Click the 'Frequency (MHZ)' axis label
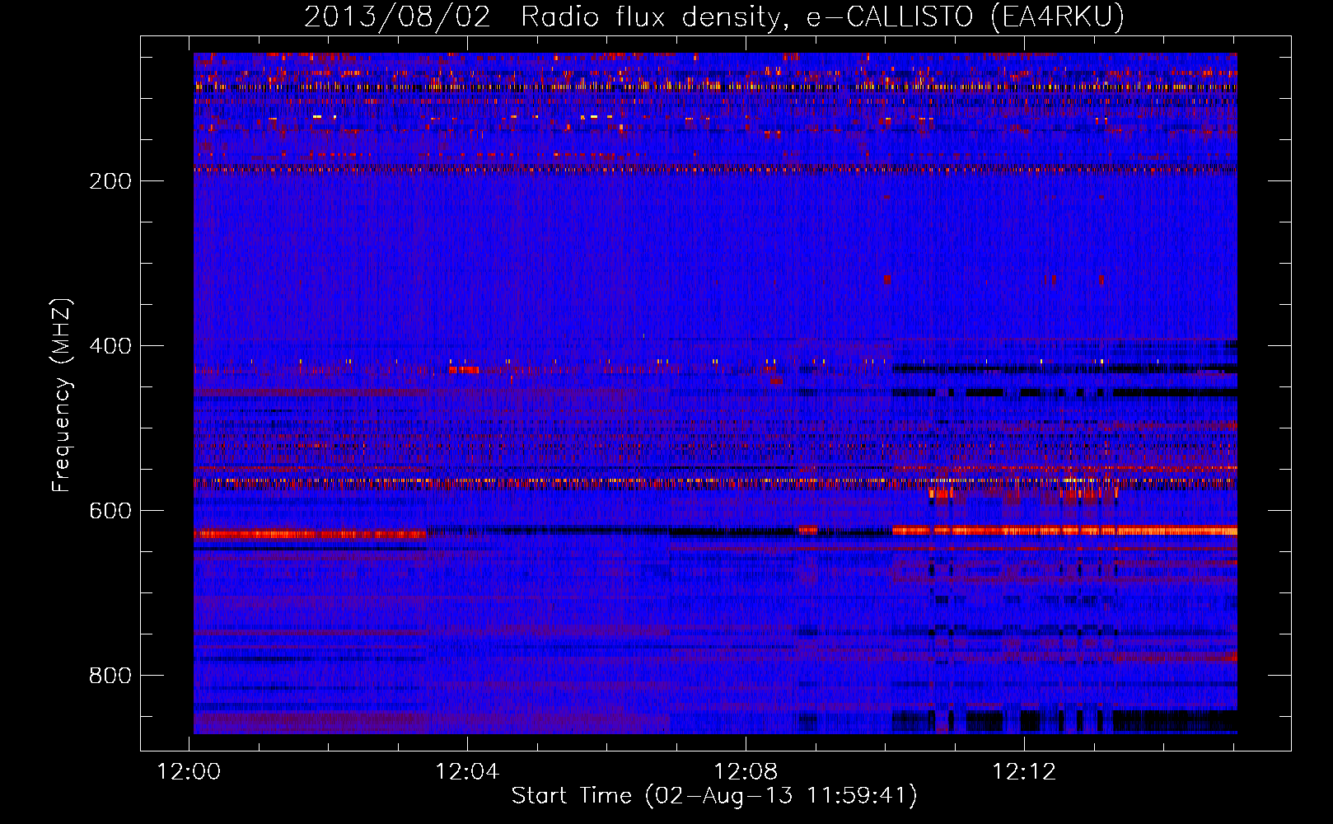The height and width of the screenshot is (824, 1333). tap(62, 395)
